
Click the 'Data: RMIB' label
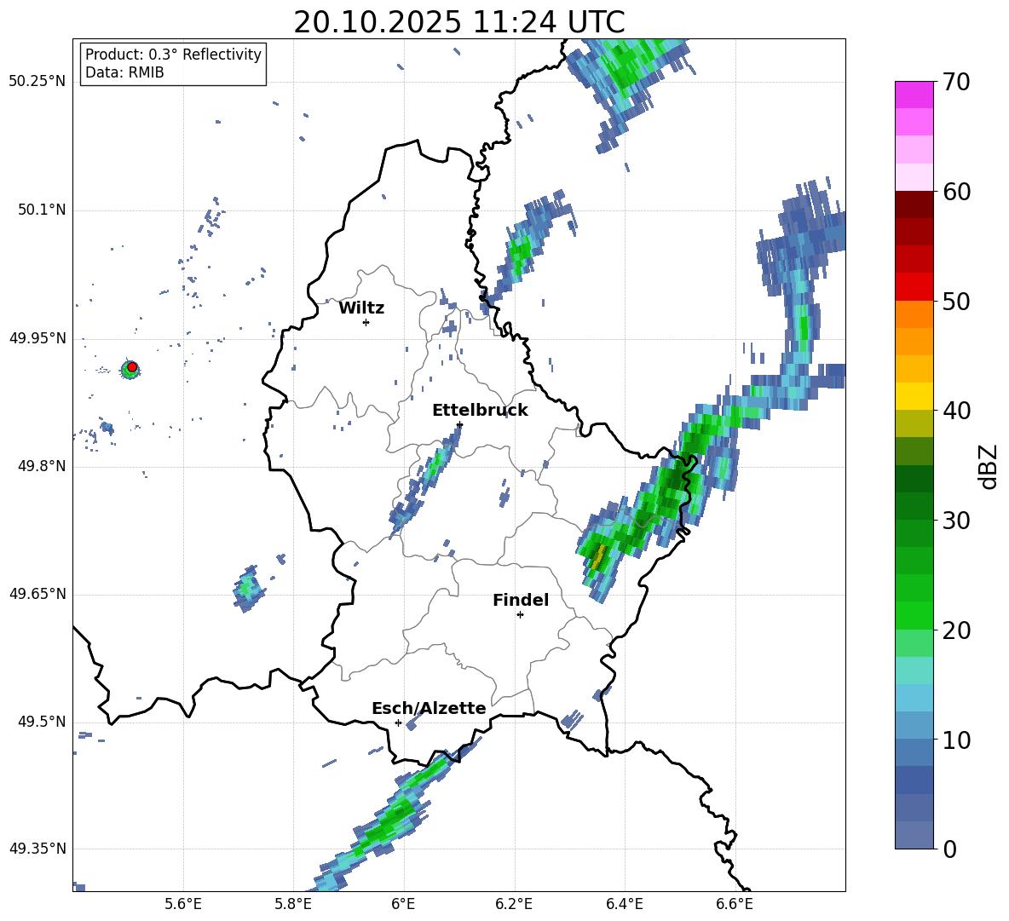(124, 72)
